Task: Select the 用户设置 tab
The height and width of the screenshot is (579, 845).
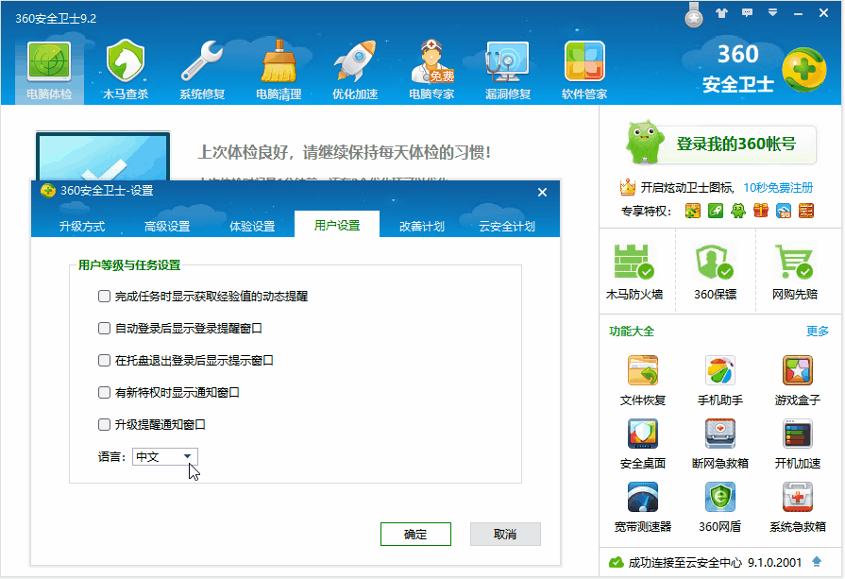Action: [x=337, y=225]
